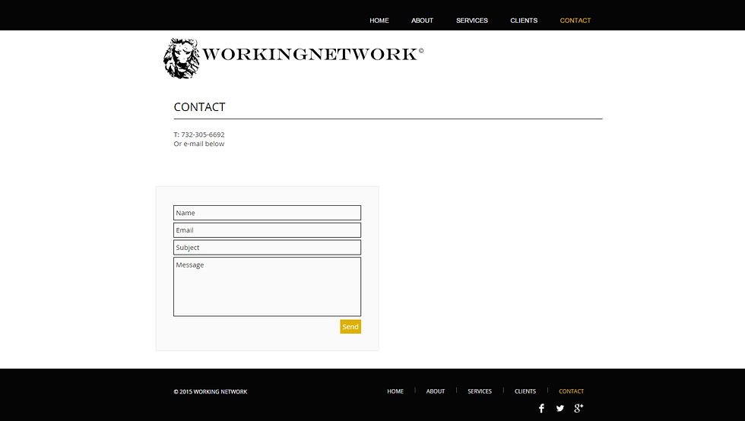Viewport: 745px width, 421px height.
Task: Click CLIENTS link in footer
Action: pyautogui.click(x=525, y=391)
